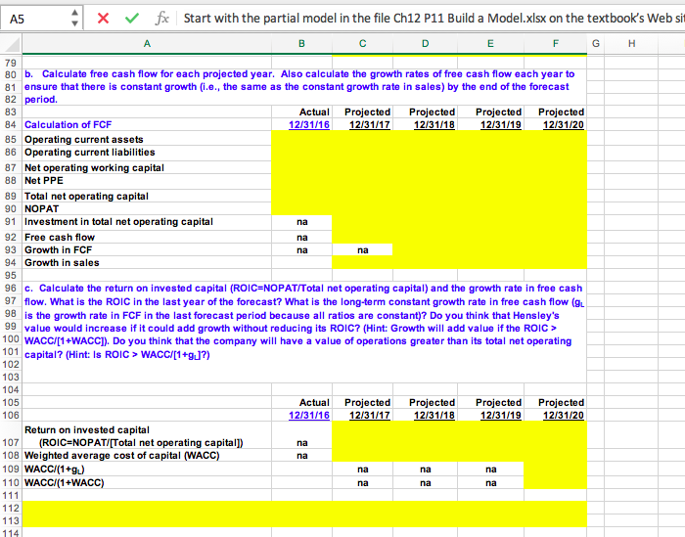Click 'na' in column B, Investment row

301,222
